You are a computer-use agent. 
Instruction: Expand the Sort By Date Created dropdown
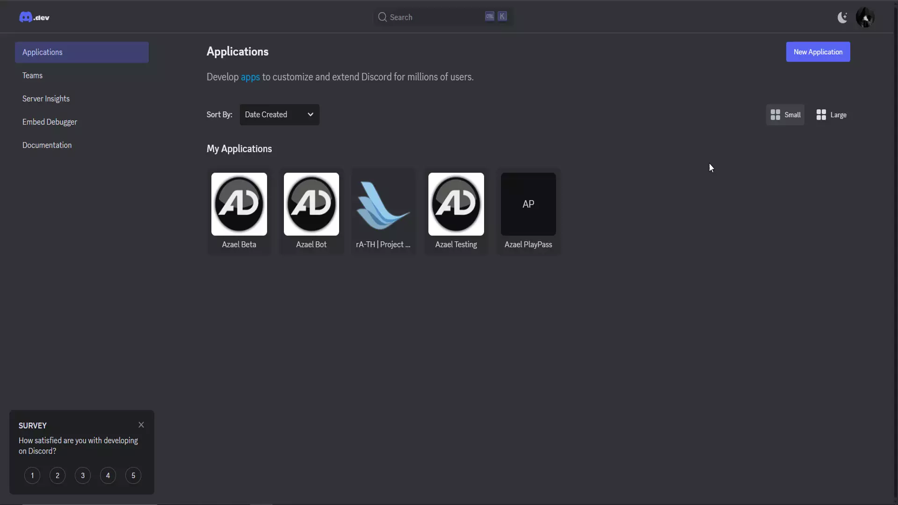[280, 115]
